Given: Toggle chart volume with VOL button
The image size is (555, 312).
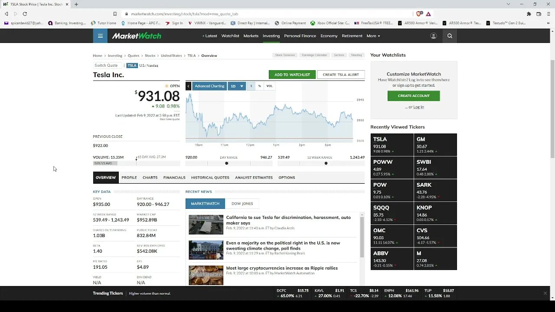Looking at the screenshot, I should pos(269,86).
